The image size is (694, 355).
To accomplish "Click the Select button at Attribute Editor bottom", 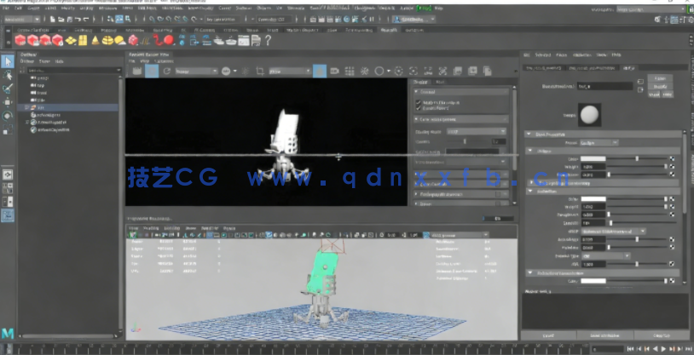I will (550, 335).
